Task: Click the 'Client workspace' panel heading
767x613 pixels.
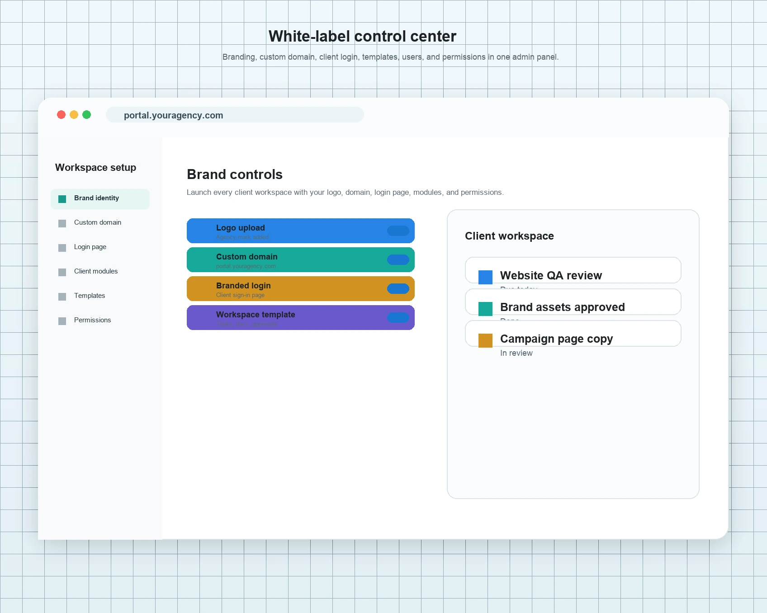Action: (509, 236)
